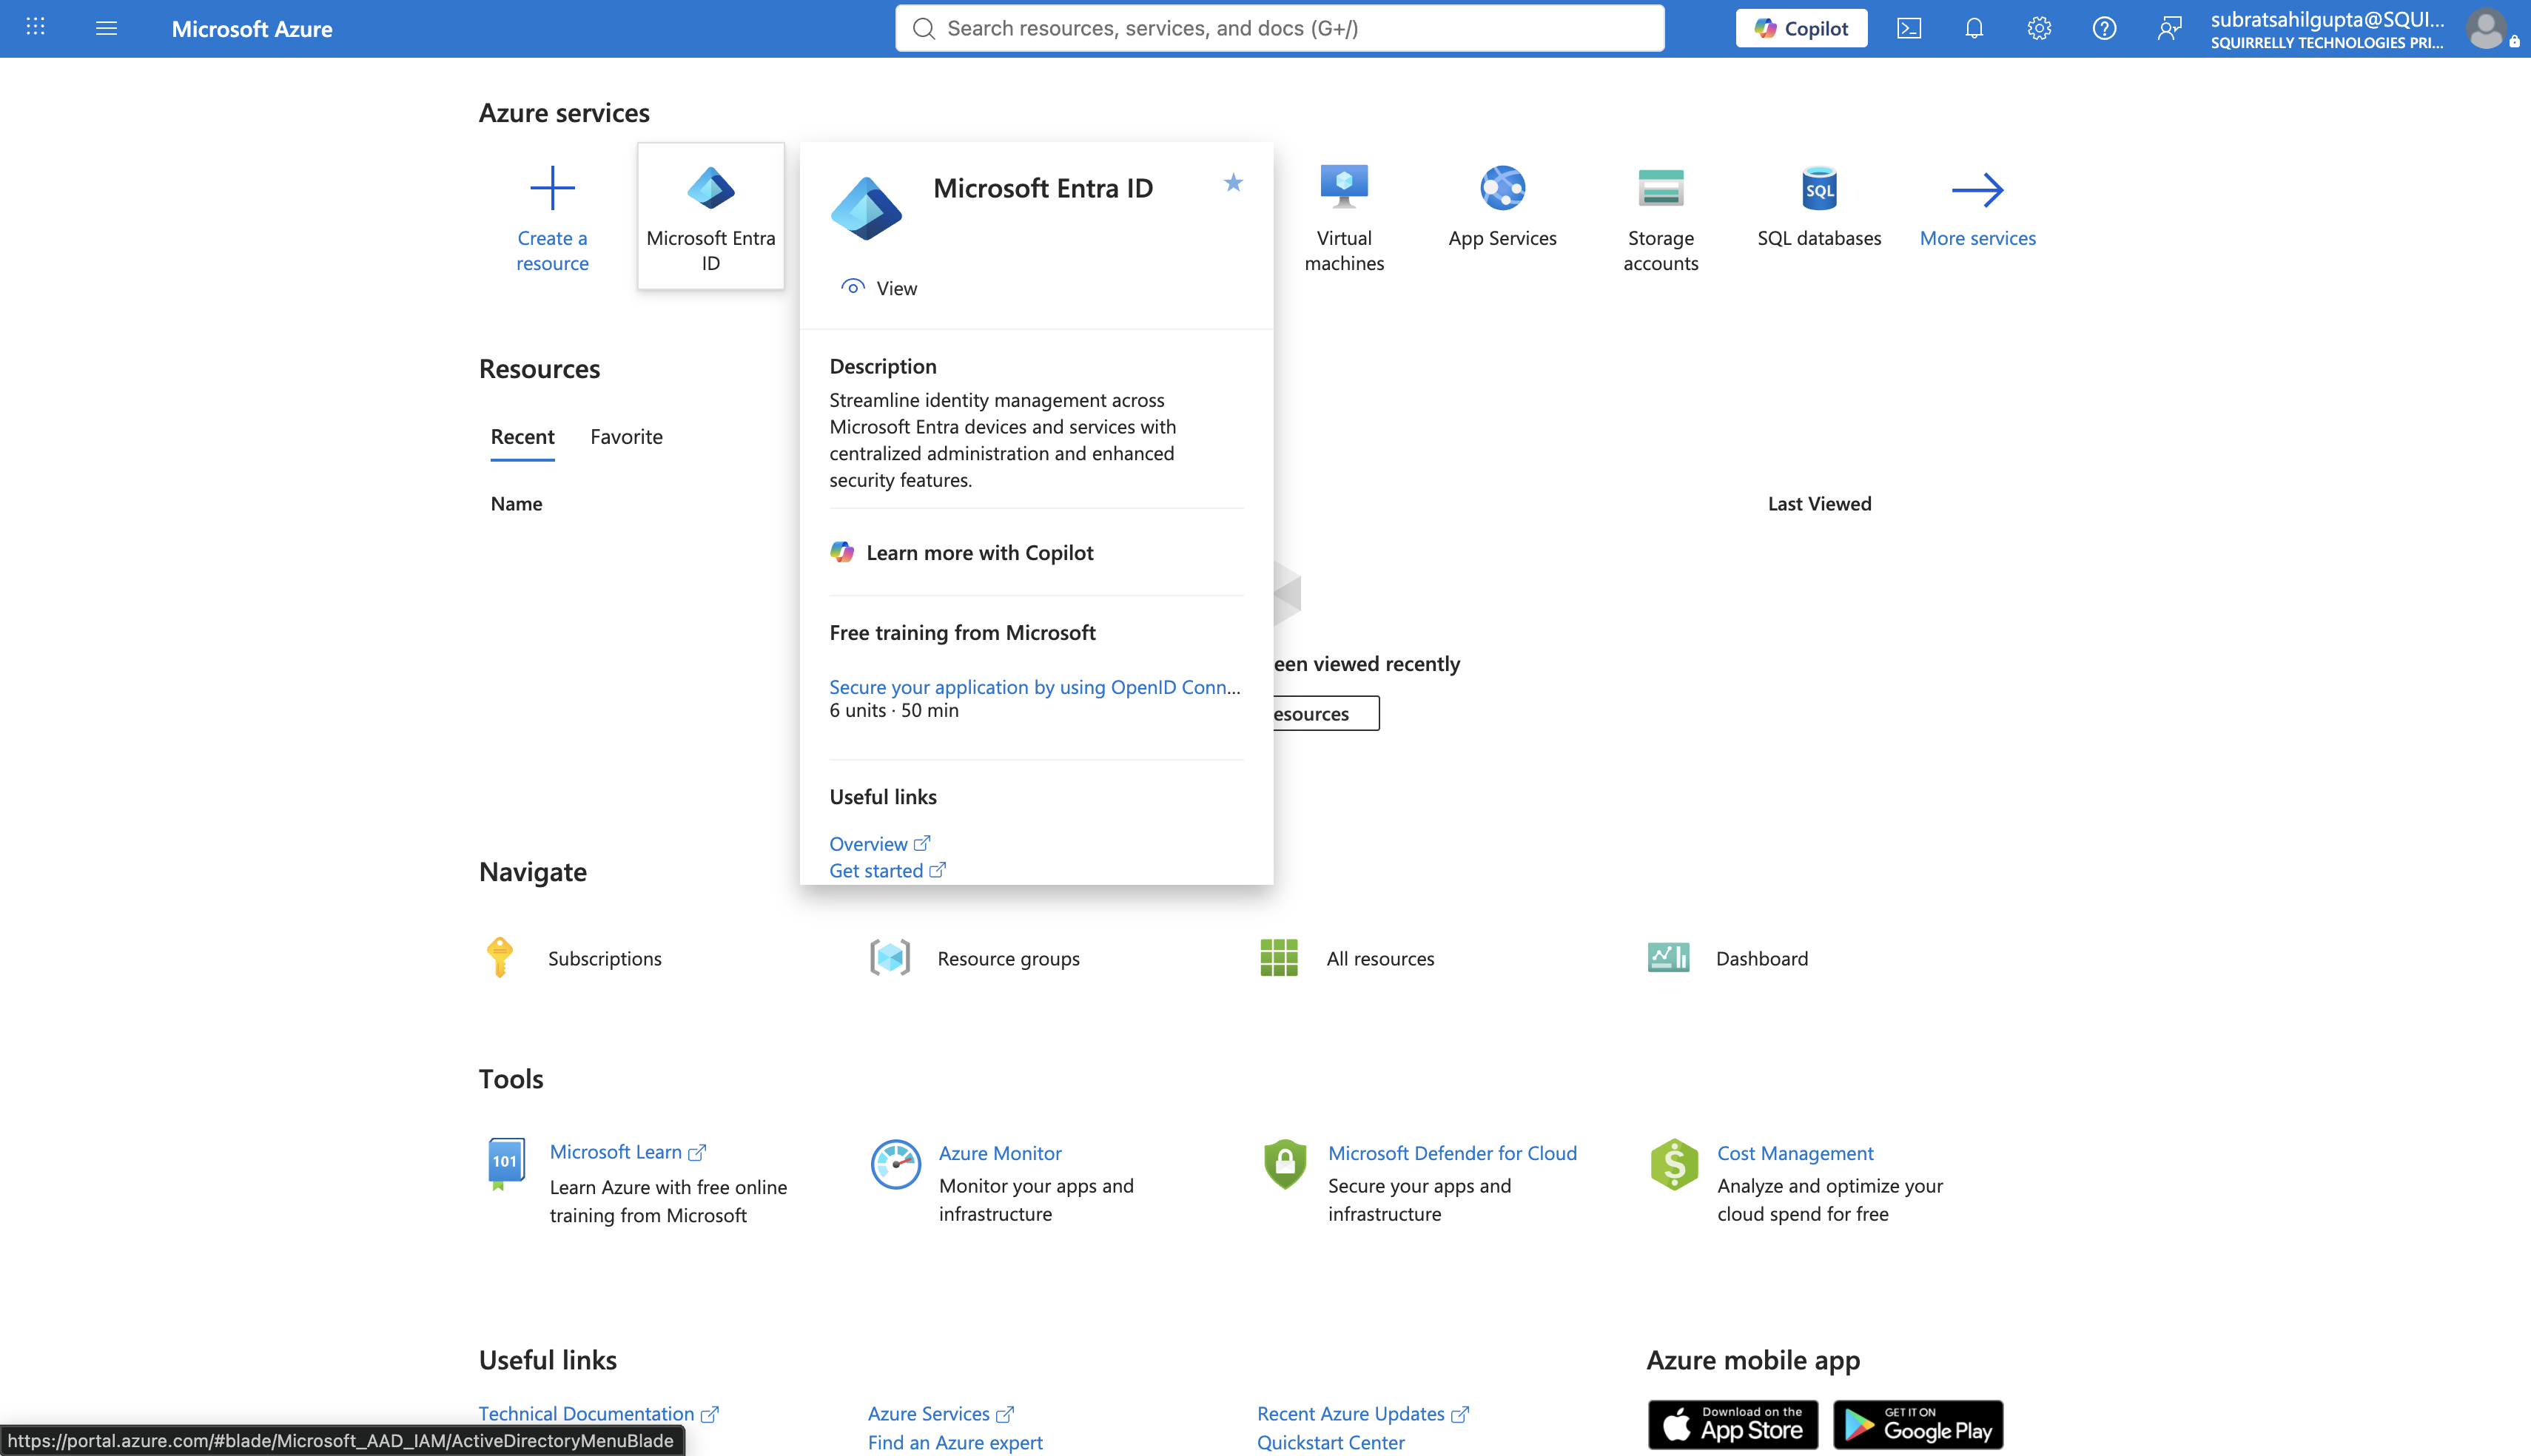Open Subscriptions navigation link
2531x1456 pixels.
pos(604,959)
